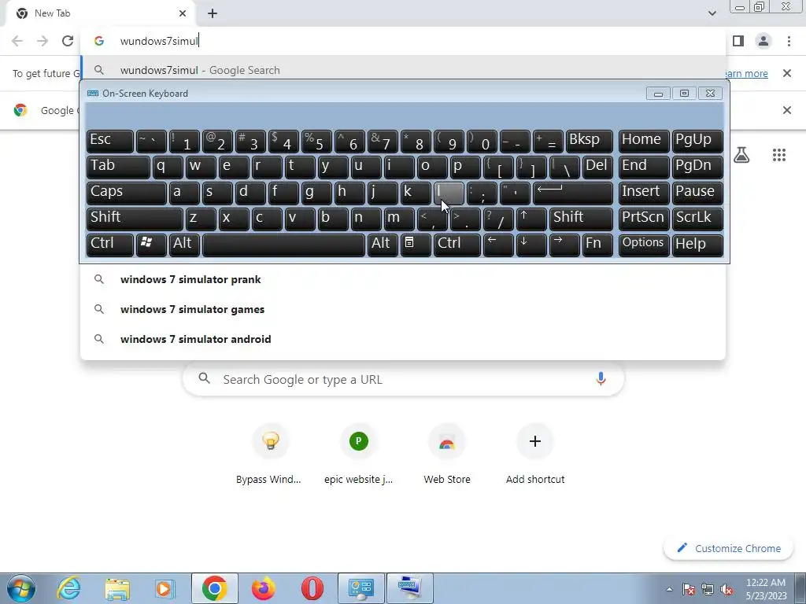The width and height of the screenshot is (806, 604).
Task: Tap Del key on On-Screen Keyboard
Action: [x=597, y=167]
